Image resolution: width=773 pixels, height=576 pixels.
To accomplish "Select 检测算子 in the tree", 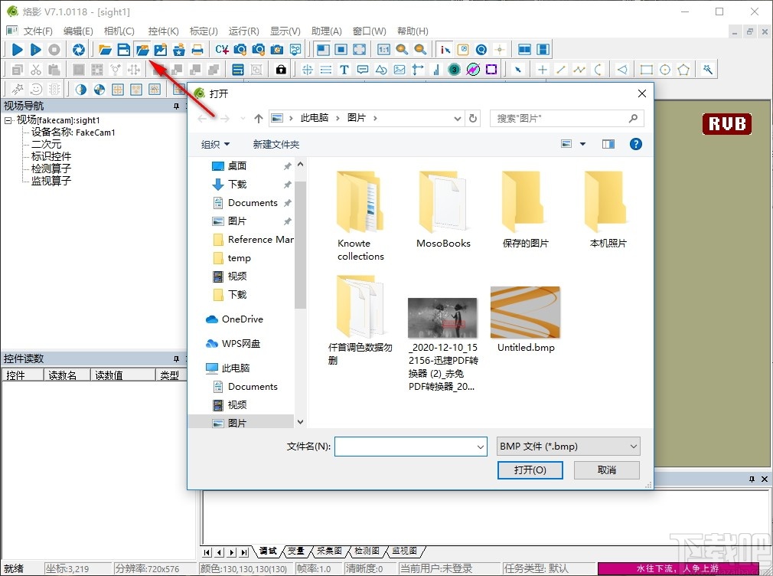I will [51, 169].
